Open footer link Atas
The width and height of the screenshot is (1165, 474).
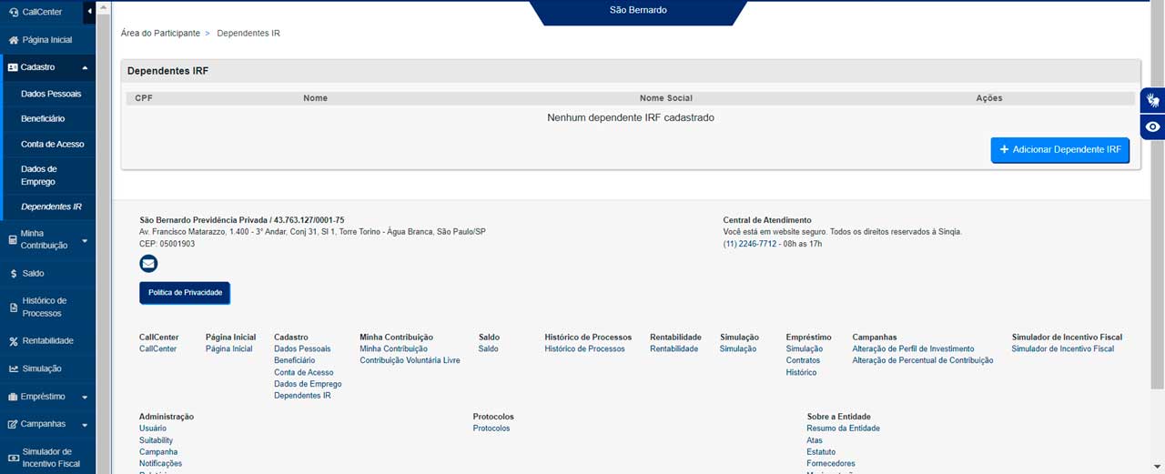click(x=815, y=440)
